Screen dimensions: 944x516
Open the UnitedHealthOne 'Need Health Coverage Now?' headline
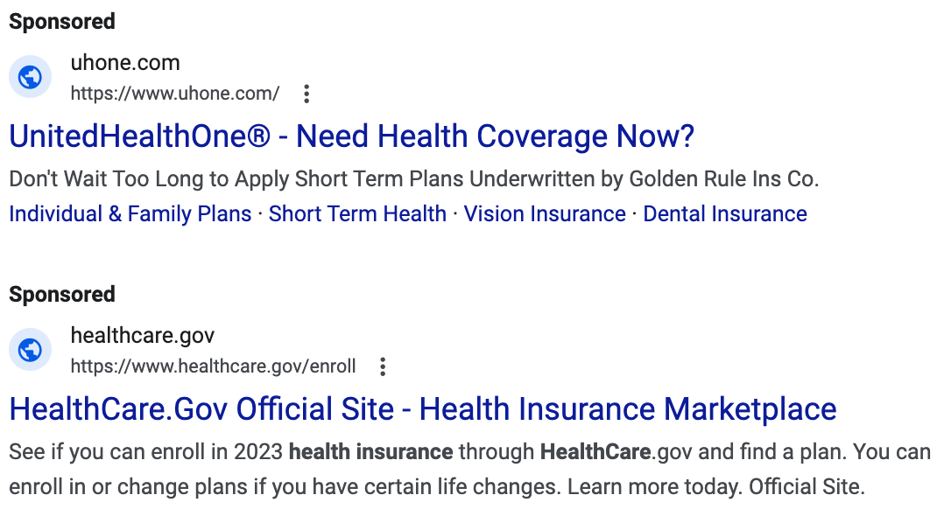click(x=351, y=136)
